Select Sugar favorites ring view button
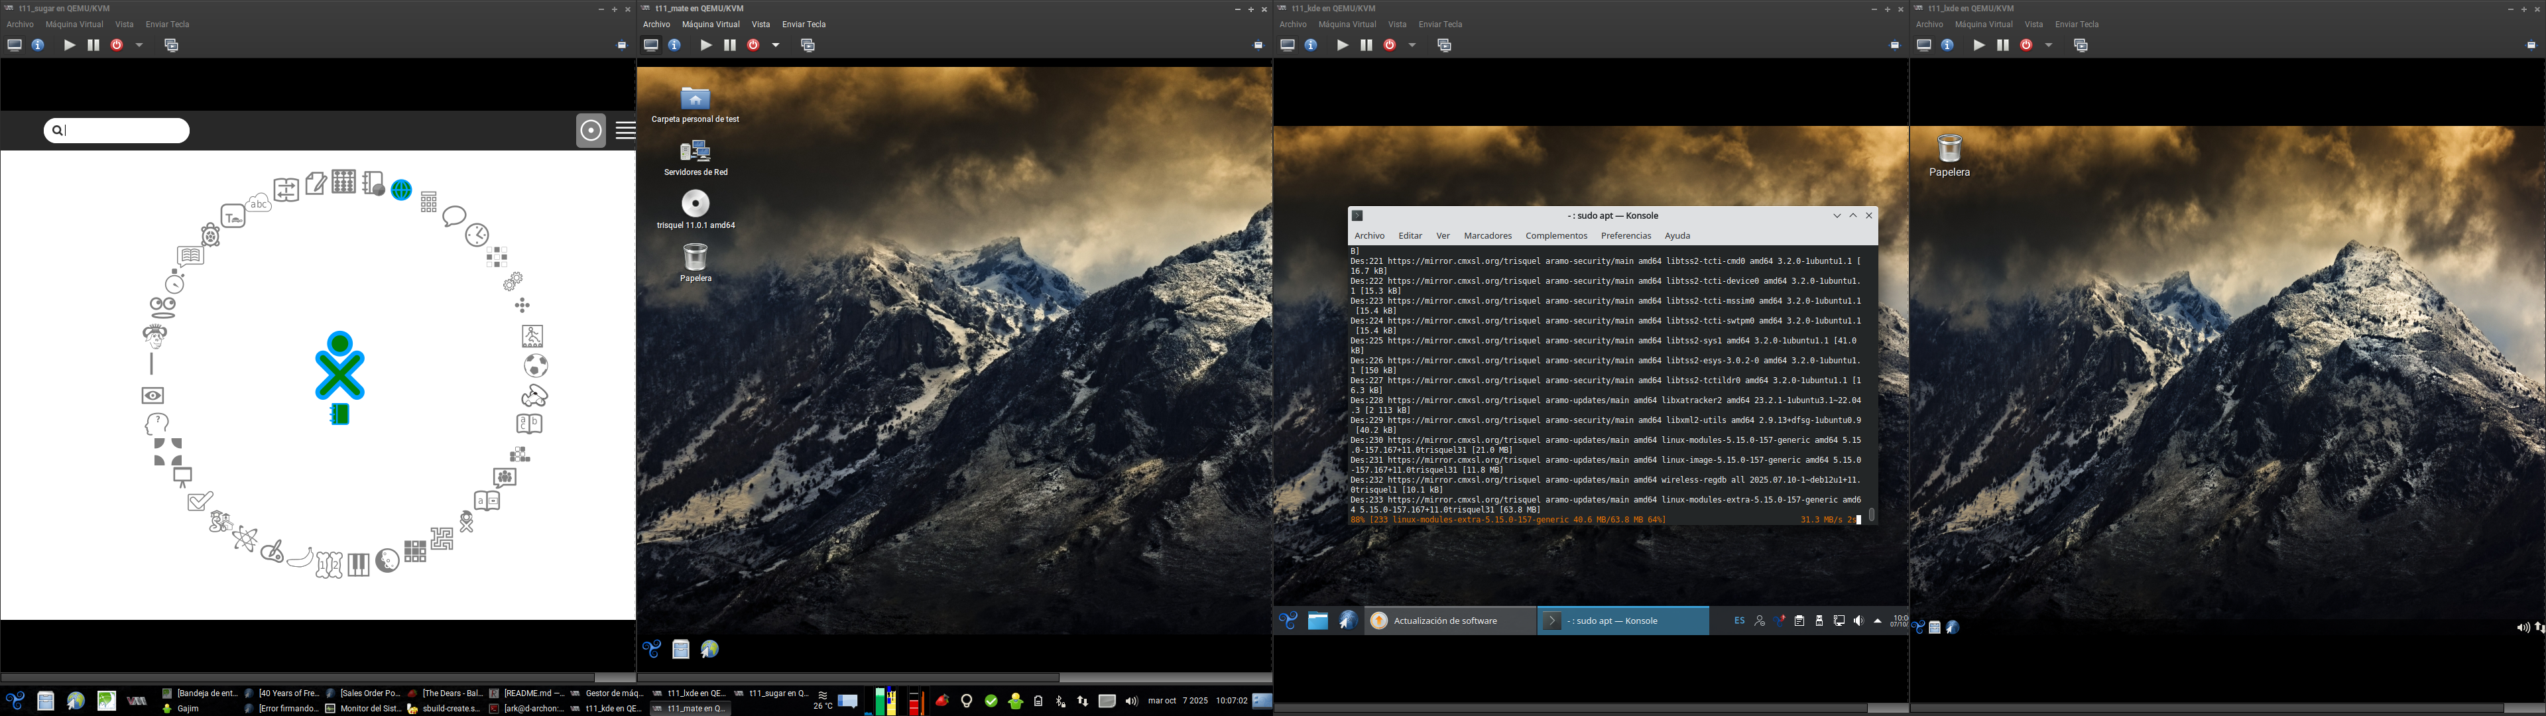This screenshot has width=2546, height=716. [591, 131]
